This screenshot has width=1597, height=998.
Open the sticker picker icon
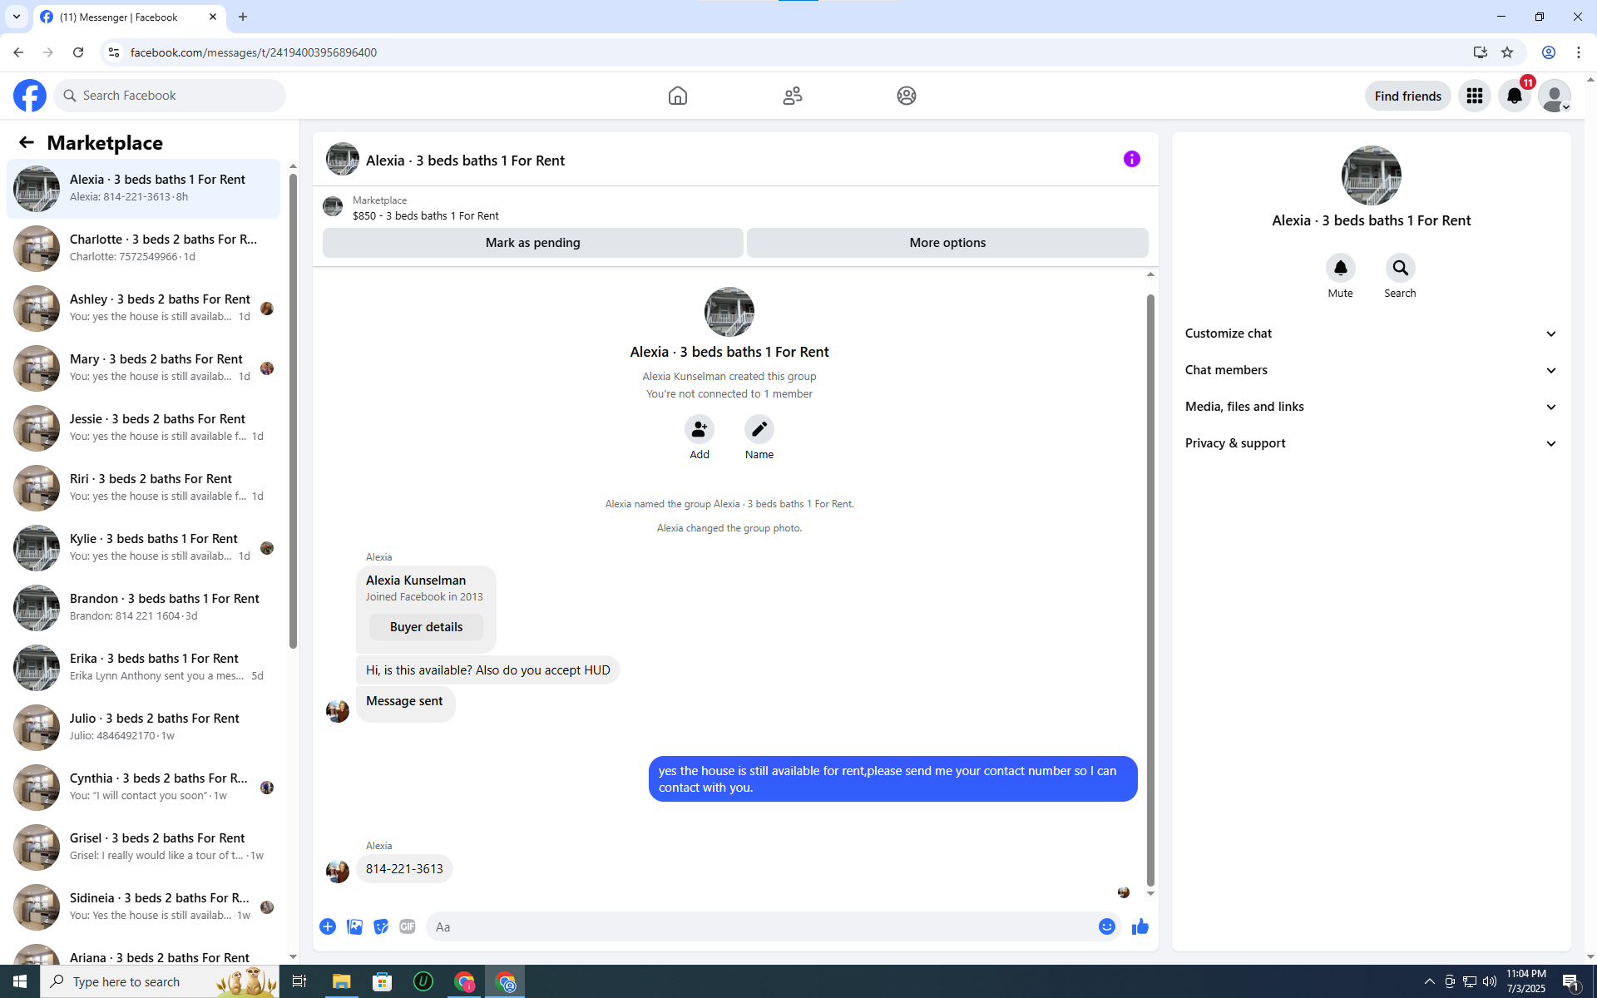click(381, 926)
